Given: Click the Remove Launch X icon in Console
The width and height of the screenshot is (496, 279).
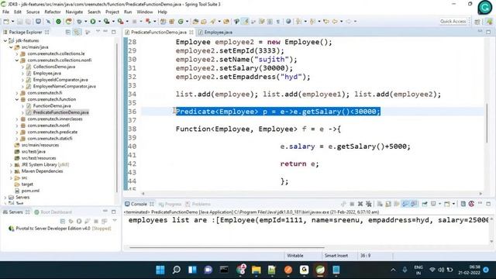Looking at the screenshot, I should pyautogui.click(x=360, y=204).
